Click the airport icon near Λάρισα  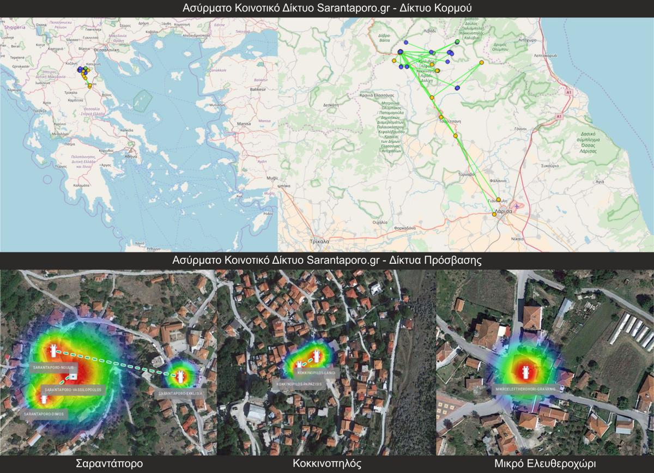coord(516,206)
